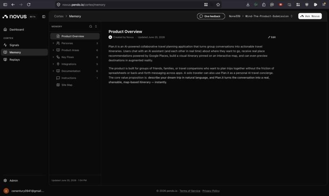This screenshot has height=196, width=329.
Task: Open Site Map memory item
Action: click(x=75, y=85)
